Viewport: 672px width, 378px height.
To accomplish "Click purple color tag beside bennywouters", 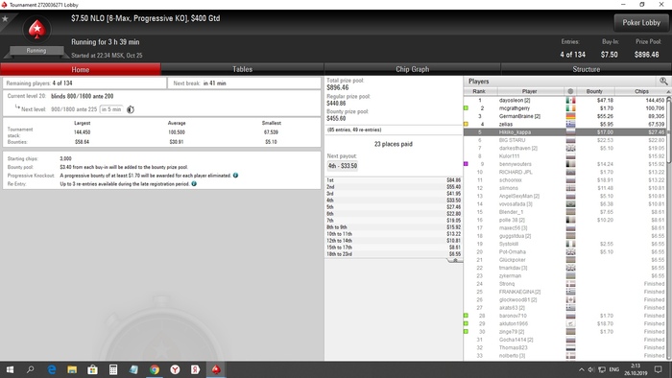I will (466, 164).
